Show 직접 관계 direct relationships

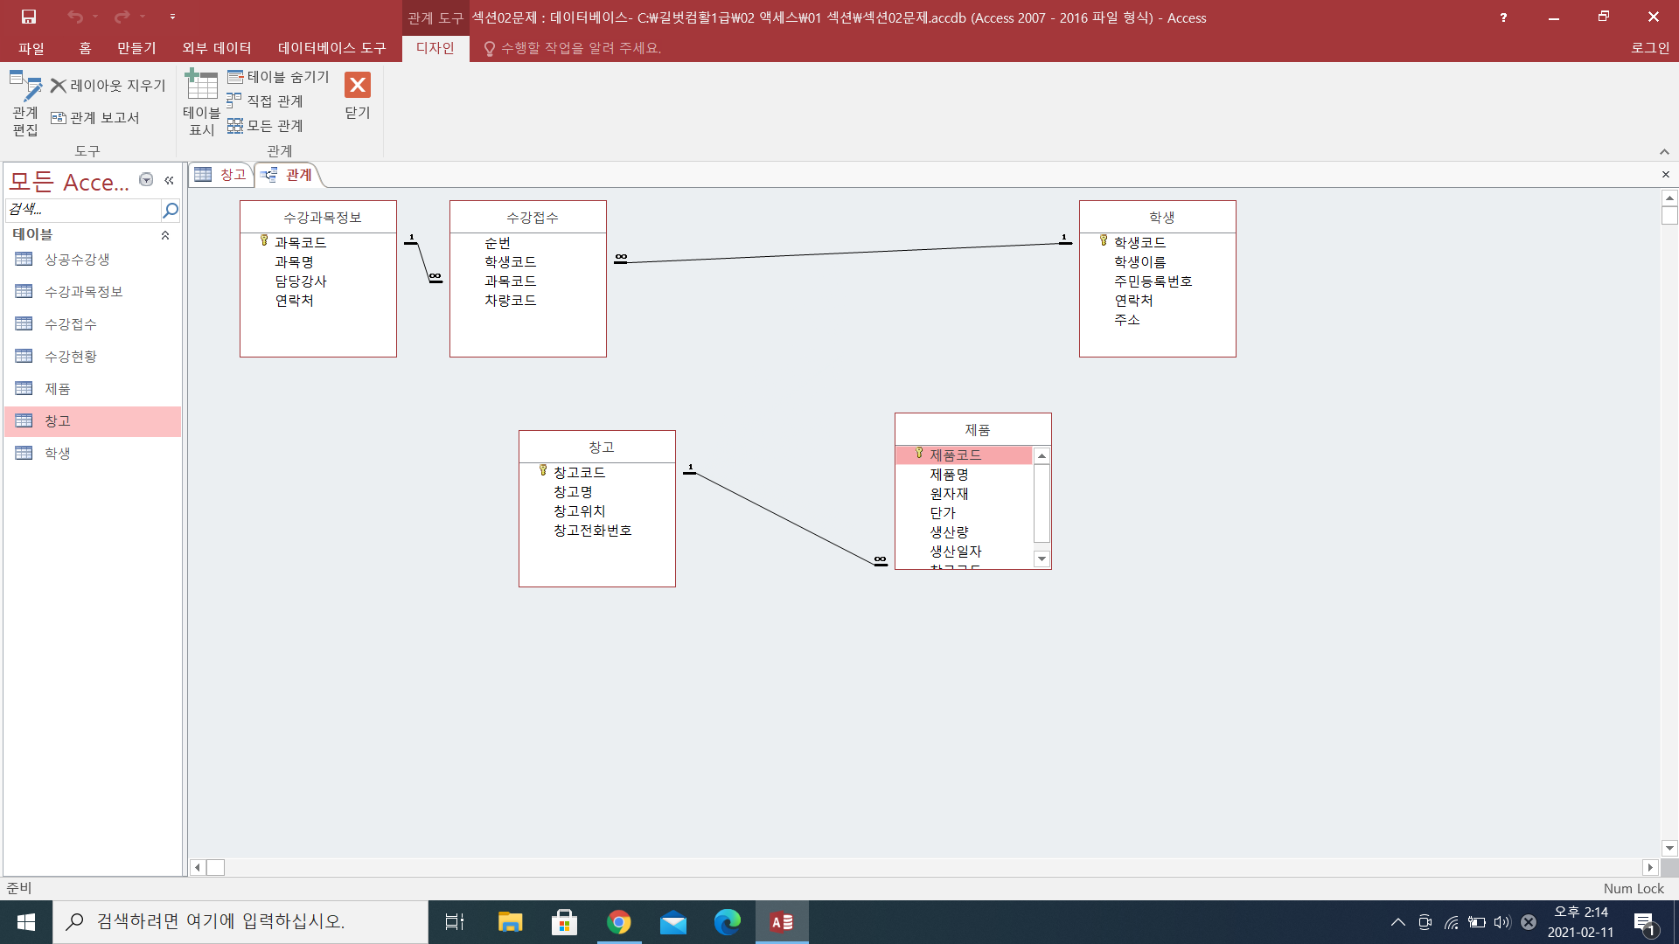[x=265, y=101]
